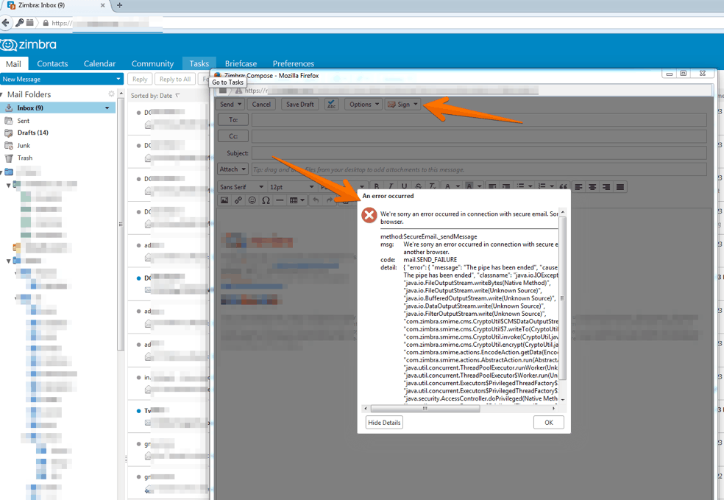This screenshot has width=724, height=500.
Task: Undo the last edit in compose
Action: pyautogui.click(x=316, y=200)
